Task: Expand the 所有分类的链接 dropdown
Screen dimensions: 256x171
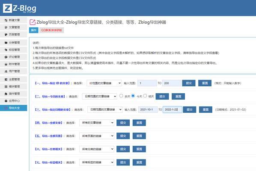Action: [97, 149]
